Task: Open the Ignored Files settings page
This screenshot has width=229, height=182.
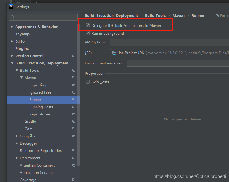Action: 40,92
